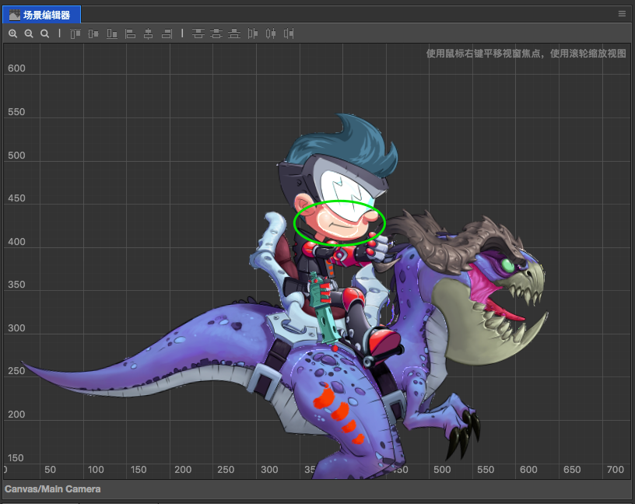Distribute nodes by left edges

tap(253, 33)
